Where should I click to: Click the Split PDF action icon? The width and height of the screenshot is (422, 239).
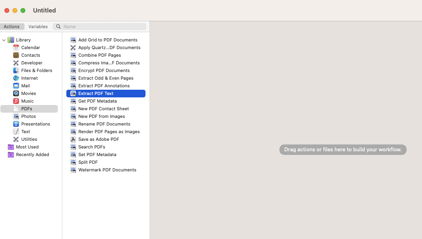point(73,162)
